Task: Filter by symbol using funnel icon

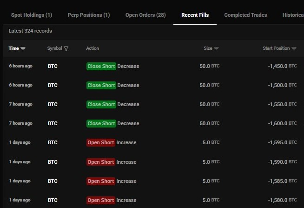Action: tap(66, 48)
